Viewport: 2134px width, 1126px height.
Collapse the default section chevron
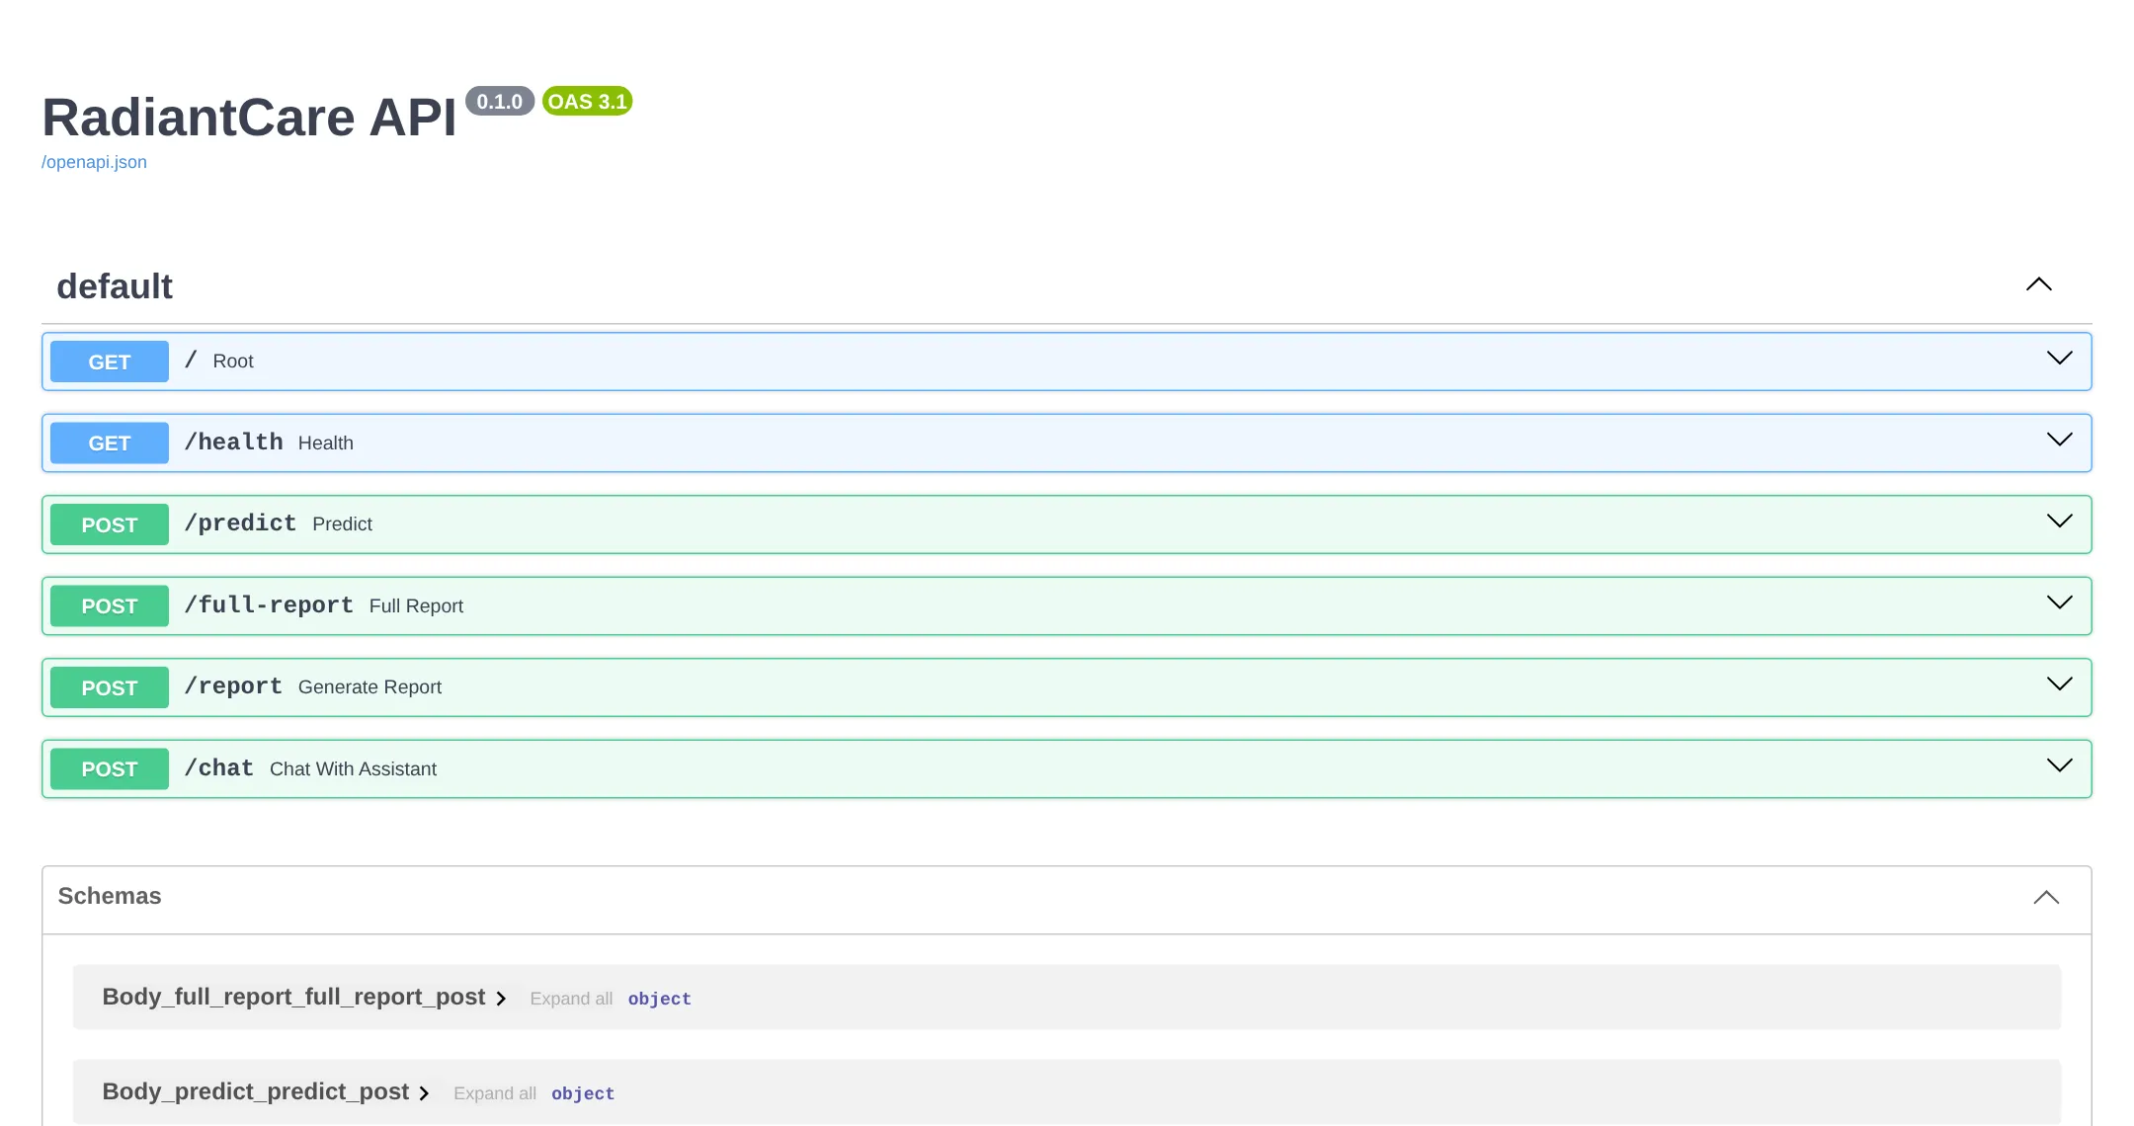pos(2038,284)
